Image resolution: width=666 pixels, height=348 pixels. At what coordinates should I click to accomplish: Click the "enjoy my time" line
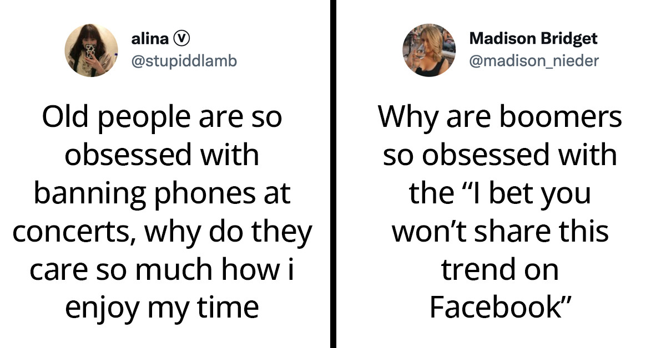[162, 308]
